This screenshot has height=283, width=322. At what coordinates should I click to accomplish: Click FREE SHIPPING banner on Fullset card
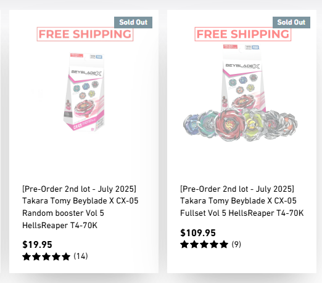[x=243, y=34]
